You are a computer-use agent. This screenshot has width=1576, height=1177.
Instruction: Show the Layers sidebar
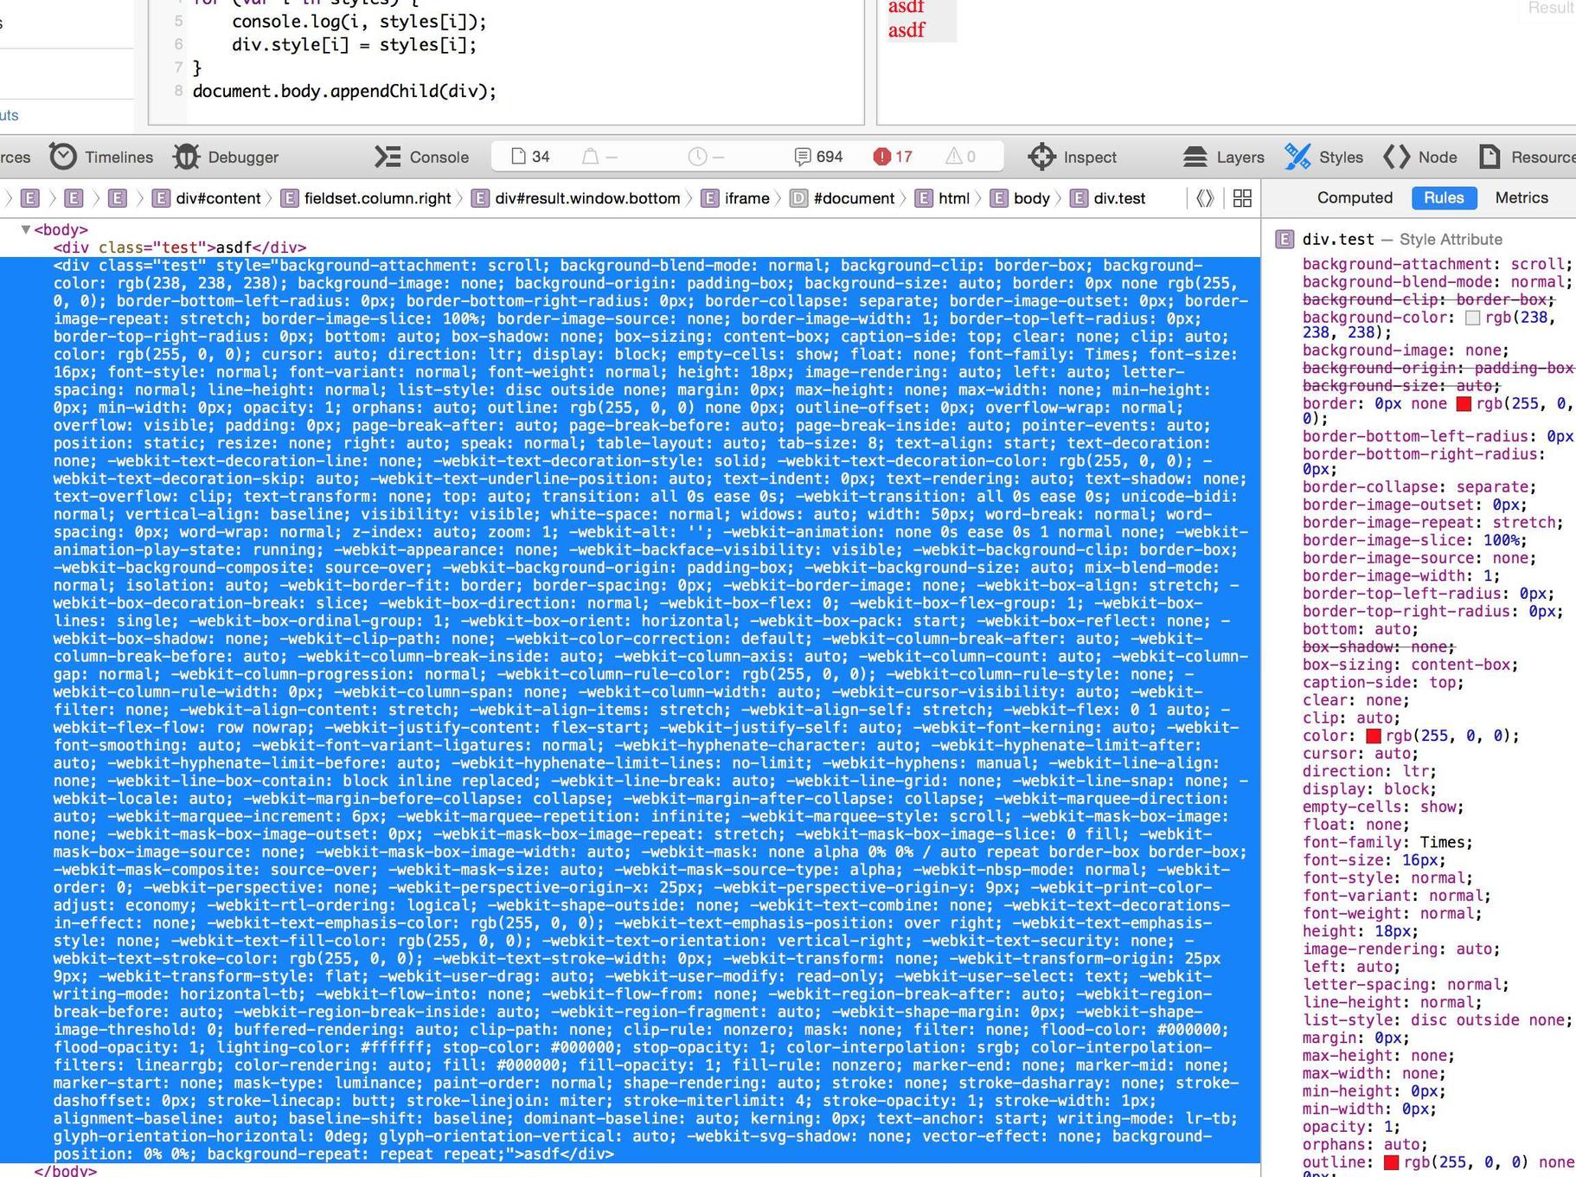(x=1223, y=157)
